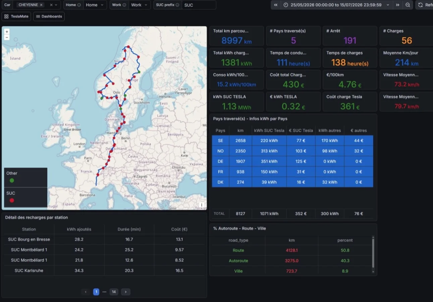
Task: Select the SUC Karlsruhe station row
Action: [104, 271]
